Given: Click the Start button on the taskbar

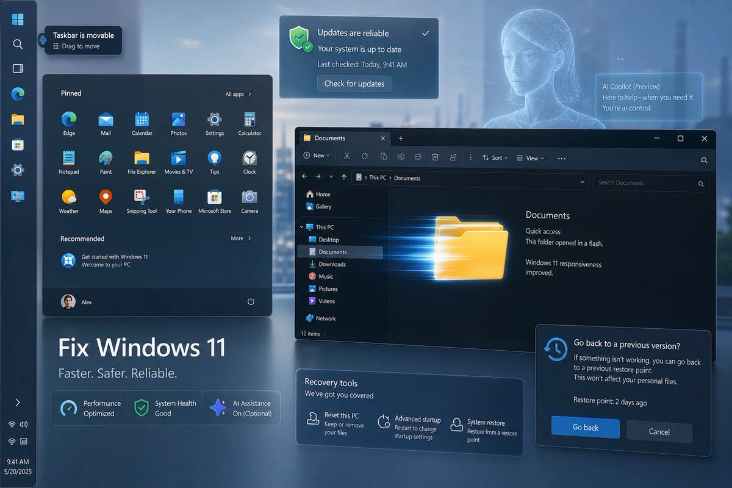Looking at the screenshot, I should point(18,20).
